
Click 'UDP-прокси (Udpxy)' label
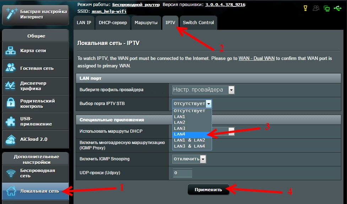(x=100, y=173)
